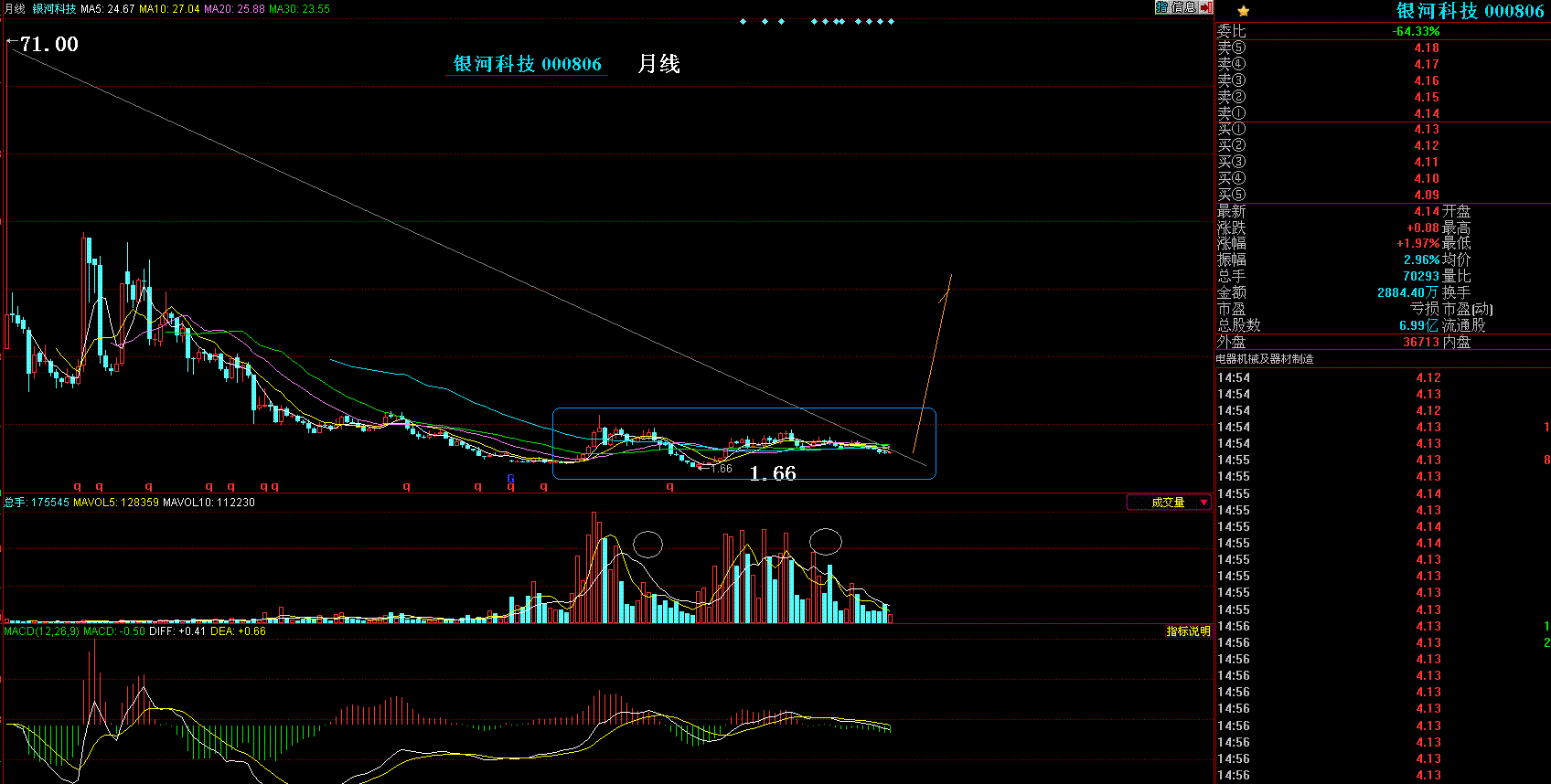Click the 外盘 value 36713
Screen dimensions: 1551x784
point(1421,343)
